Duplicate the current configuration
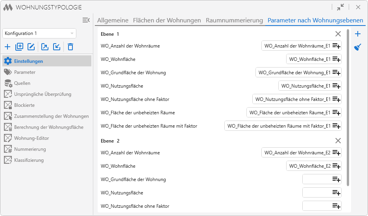The width and height of the screenshot is (368, 216). (19, 47)
